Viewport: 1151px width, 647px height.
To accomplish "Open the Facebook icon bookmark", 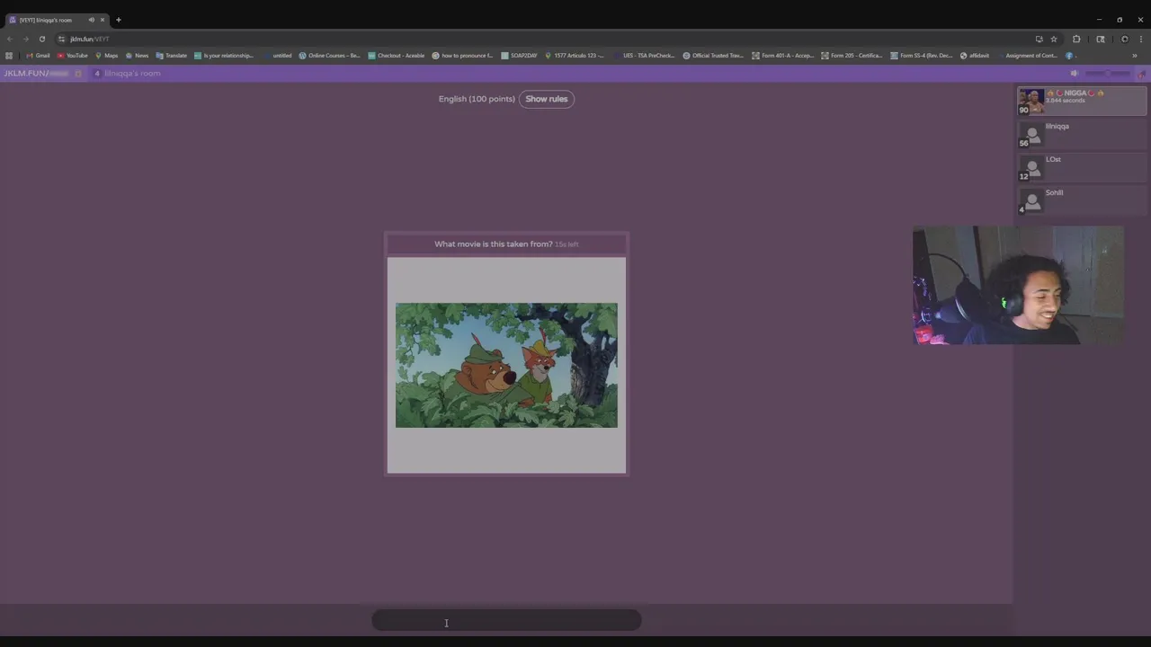I will (x=1069, y=56).
